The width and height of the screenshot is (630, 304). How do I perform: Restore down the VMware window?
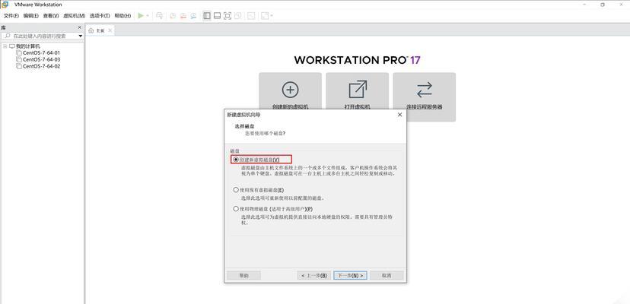click(x=603, y=5)
